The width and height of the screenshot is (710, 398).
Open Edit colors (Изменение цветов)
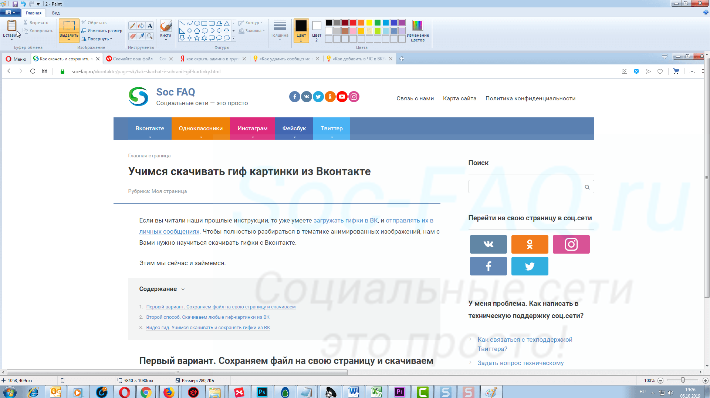(x=417, y=31)
